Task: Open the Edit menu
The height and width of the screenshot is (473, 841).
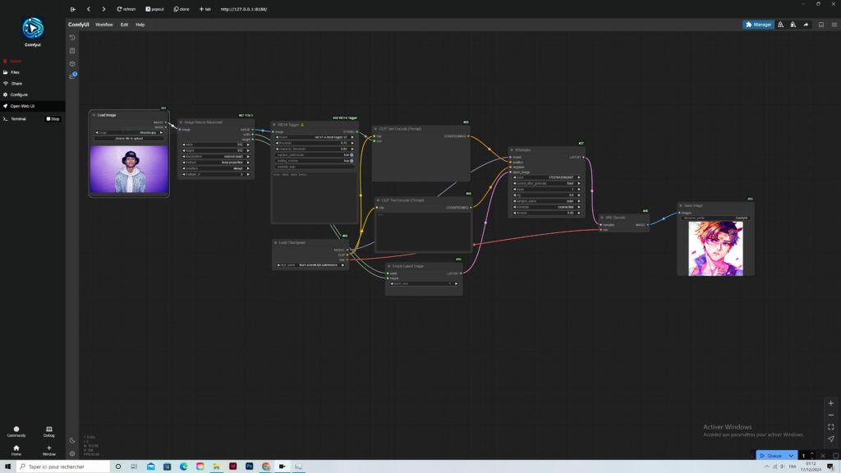Action: [124, 25]
